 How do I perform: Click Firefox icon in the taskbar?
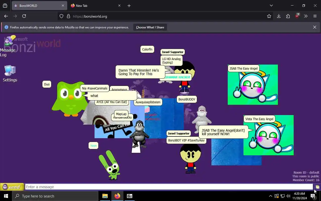pos(117,196)
